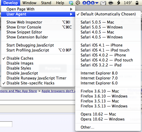Image resolution: width=142 pixels, height=132 pixels.
Task: Expand the User Agent submenu
Action: point(38,14)
